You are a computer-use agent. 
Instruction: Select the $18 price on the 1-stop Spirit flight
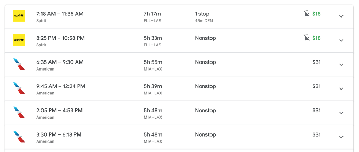click(x=316, y=14)
